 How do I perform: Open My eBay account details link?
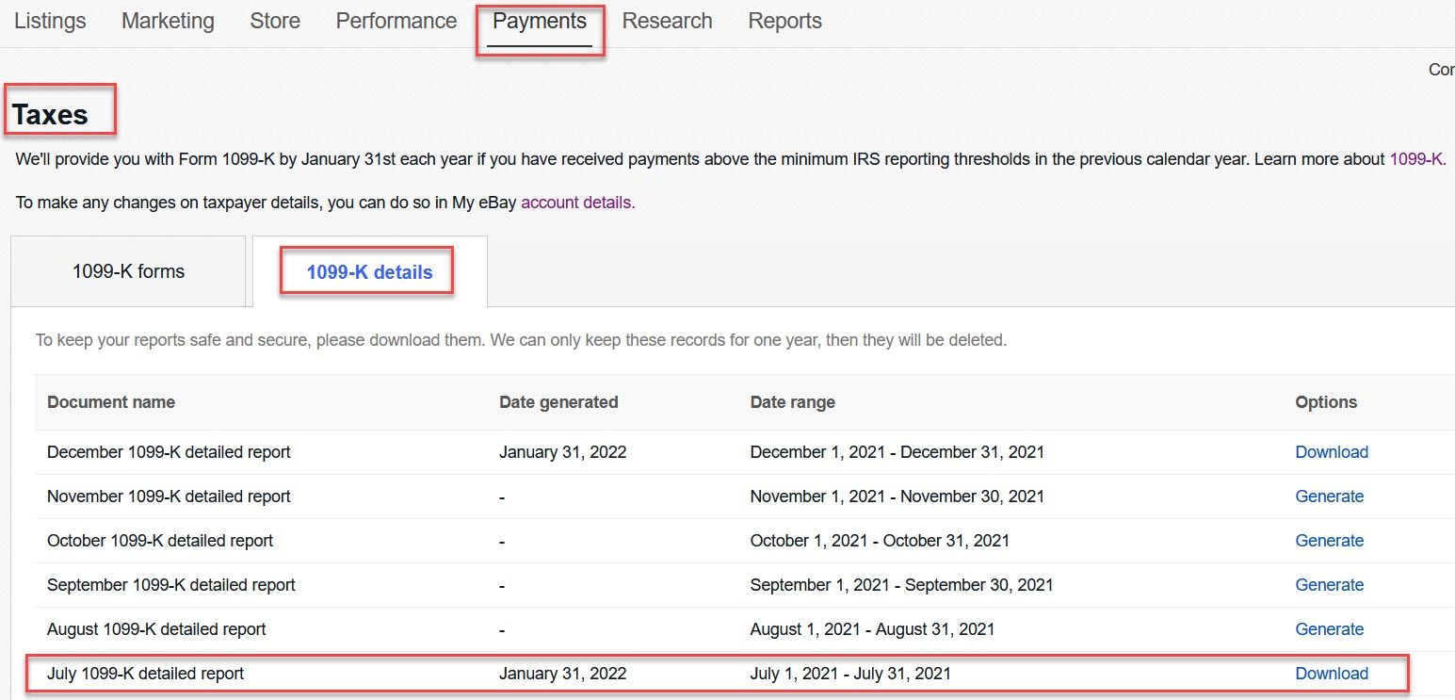pos(577,203)
